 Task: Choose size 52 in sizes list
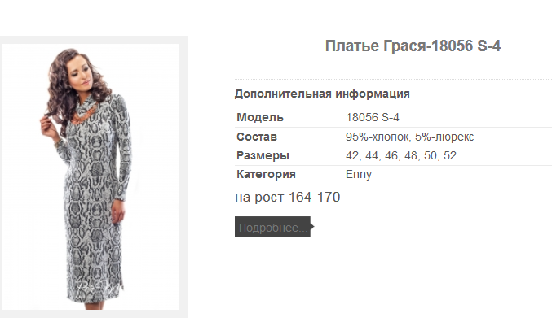tap(450, 155)
